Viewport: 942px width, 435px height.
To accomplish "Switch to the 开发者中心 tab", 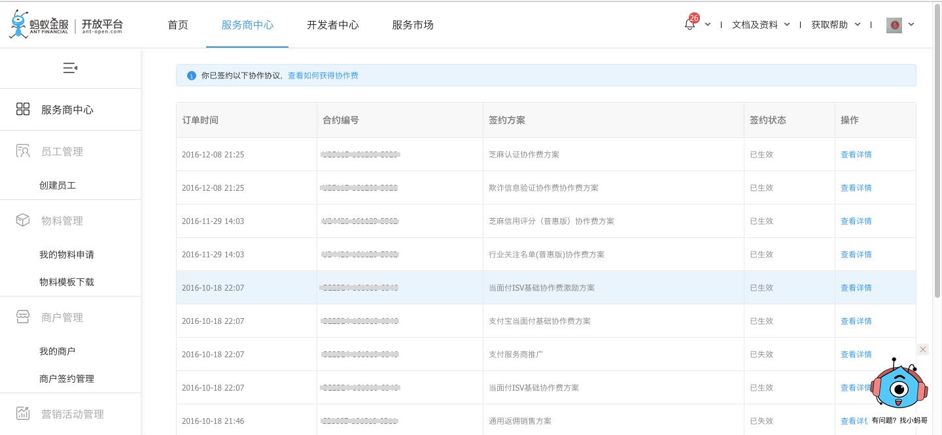I will pyautogui.click(x=332, y=25).
